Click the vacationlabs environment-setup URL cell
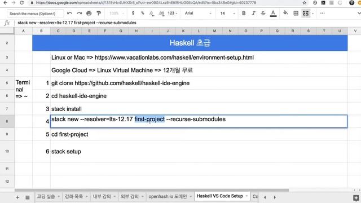361x203 pixels. (199, 58)
